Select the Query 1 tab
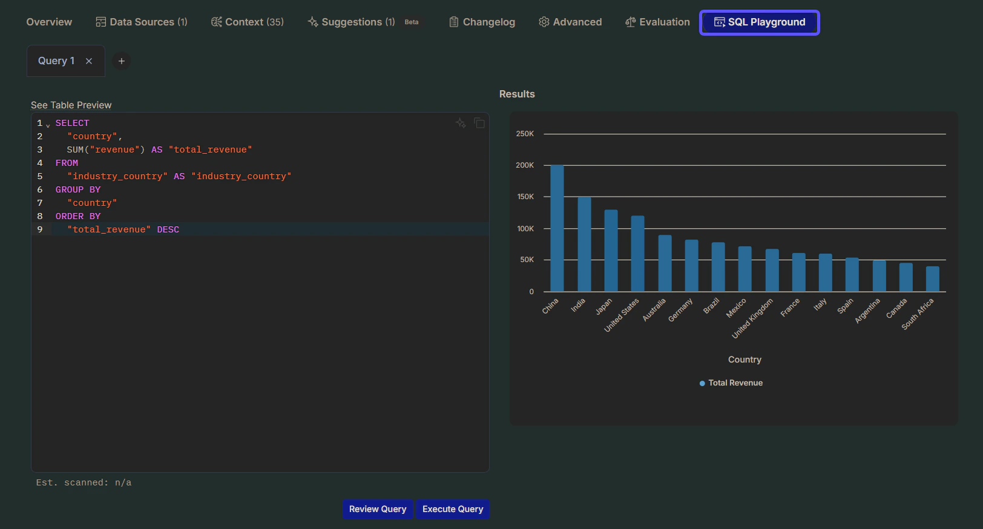 (56, 61)
